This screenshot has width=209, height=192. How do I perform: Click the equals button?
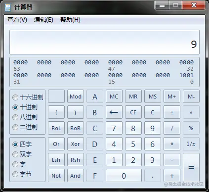[191, 168]
